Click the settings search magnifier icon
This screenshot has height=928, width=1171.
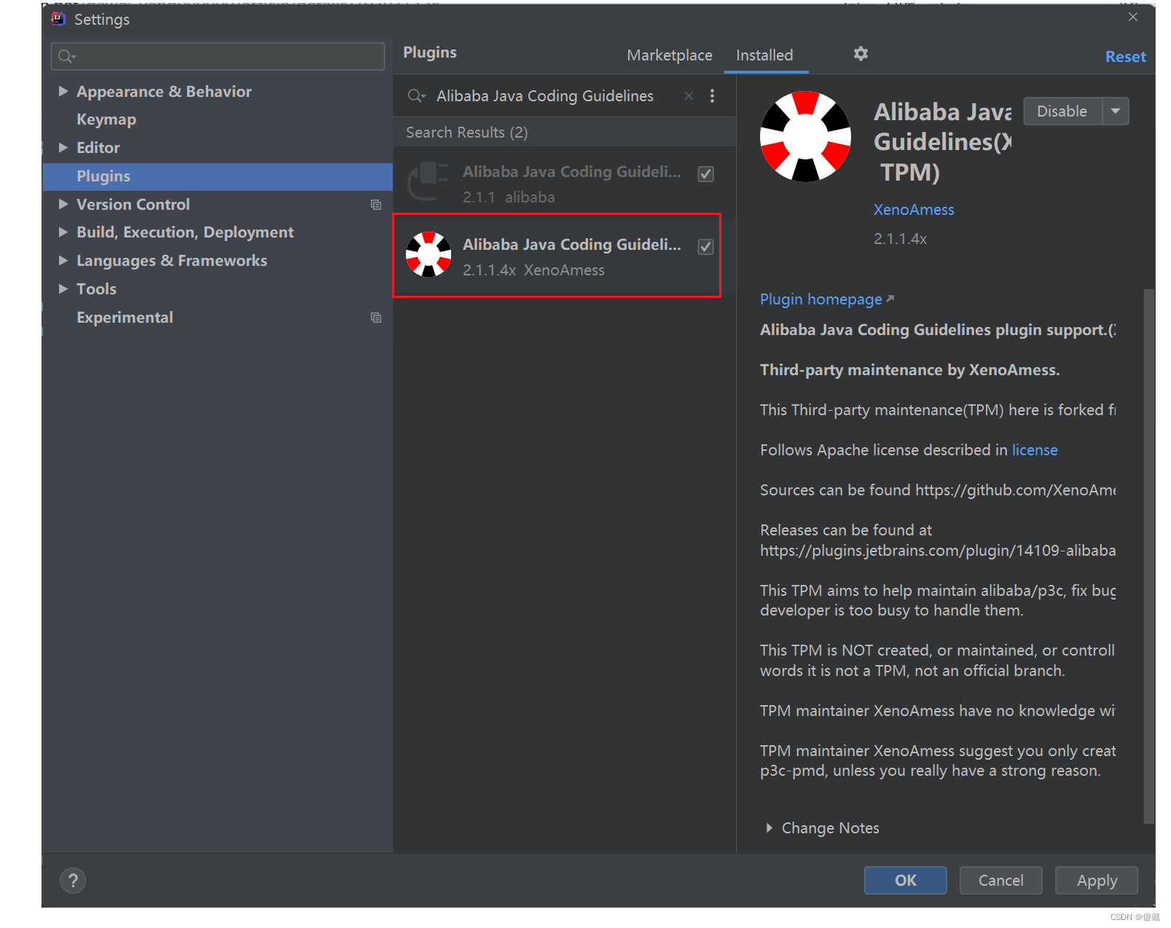click(67, 56)
